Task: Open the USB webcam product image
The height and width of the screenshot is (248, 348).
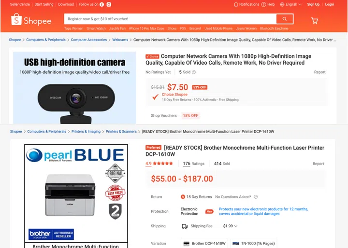Action: click(74, 88)
